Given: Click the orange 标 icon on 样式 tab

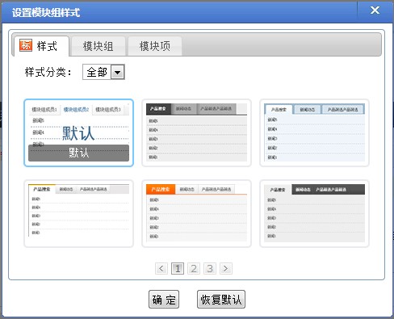Looking at the screenshot, I should (x=26, y=45).
